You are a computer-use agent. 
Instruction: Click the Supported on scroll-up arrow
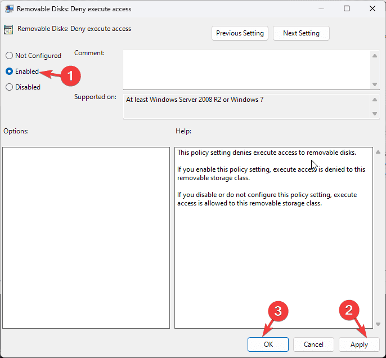click(x=375, y=100)
